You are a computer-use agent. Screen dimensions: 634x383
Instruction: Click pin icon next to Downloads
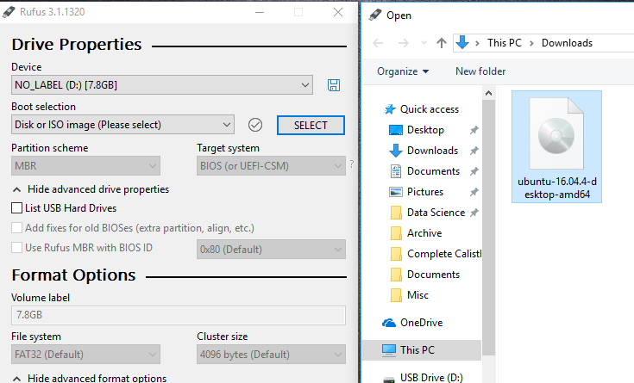pyautogui.click(x=474, y=151)
